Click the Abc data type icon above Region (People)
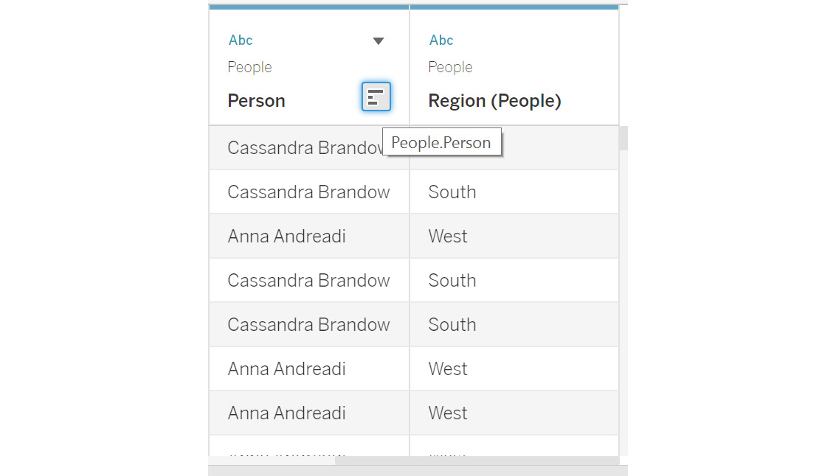This screenshot has width=836, height=476. [441, 41]
